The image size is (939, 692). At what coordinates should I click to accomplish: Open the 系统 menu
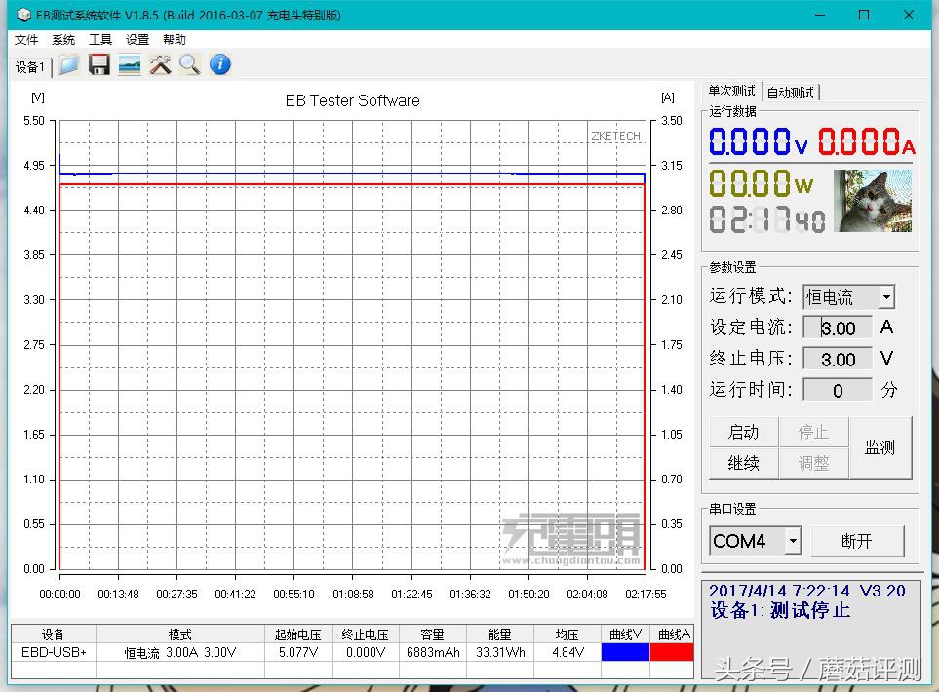tap(63, 40)
